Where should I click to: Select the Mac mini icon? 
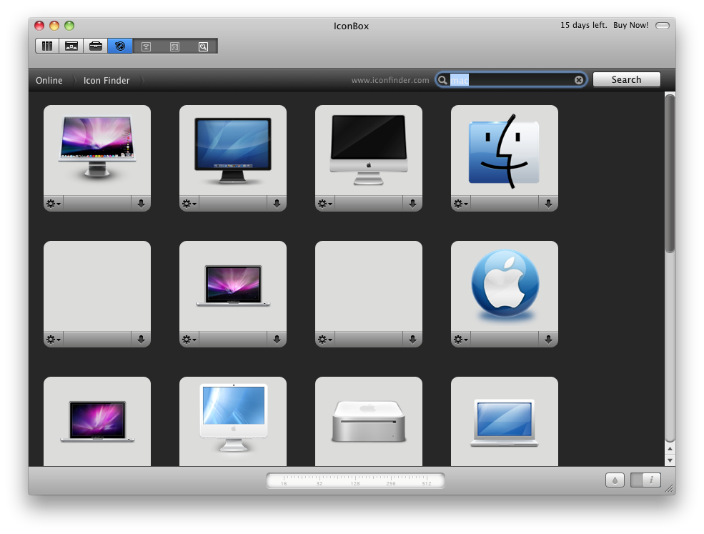tap(369, 422)
